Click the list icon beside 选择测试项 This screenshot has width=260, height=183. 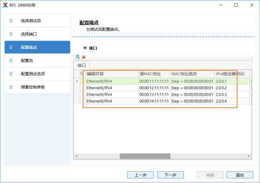(x=11, y=21)
